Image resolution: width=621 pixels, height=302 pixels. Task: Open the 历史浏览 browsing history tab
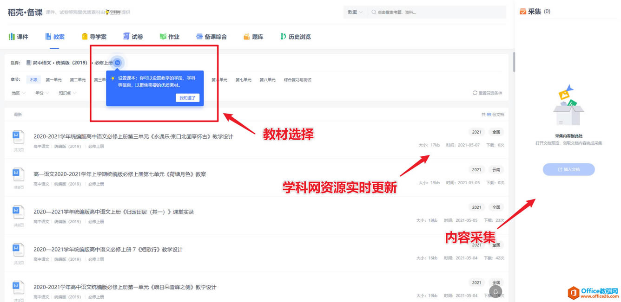(x=295, y=37)
